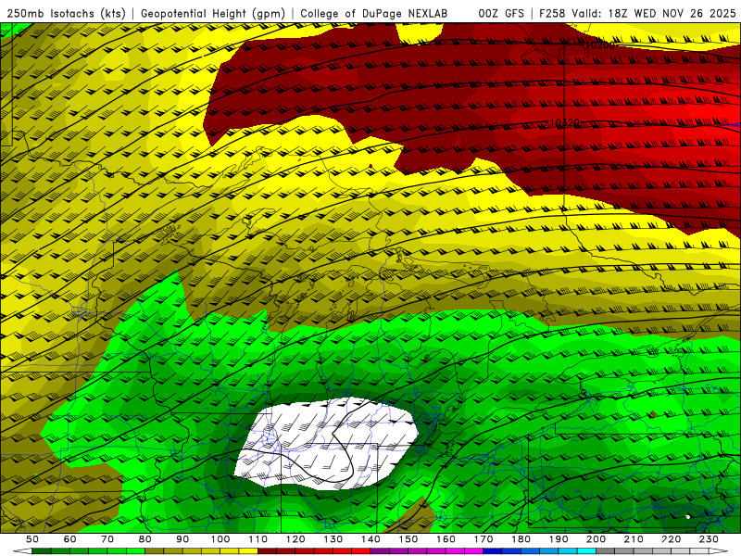Click the "Geopotential Height (gpm)" header label

click(213, 13)
